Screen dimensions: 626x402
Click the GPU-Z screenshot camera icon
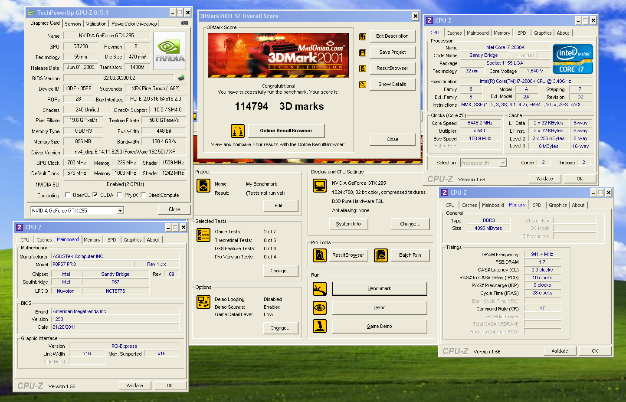pyautogui.click(x=184, y=23)
